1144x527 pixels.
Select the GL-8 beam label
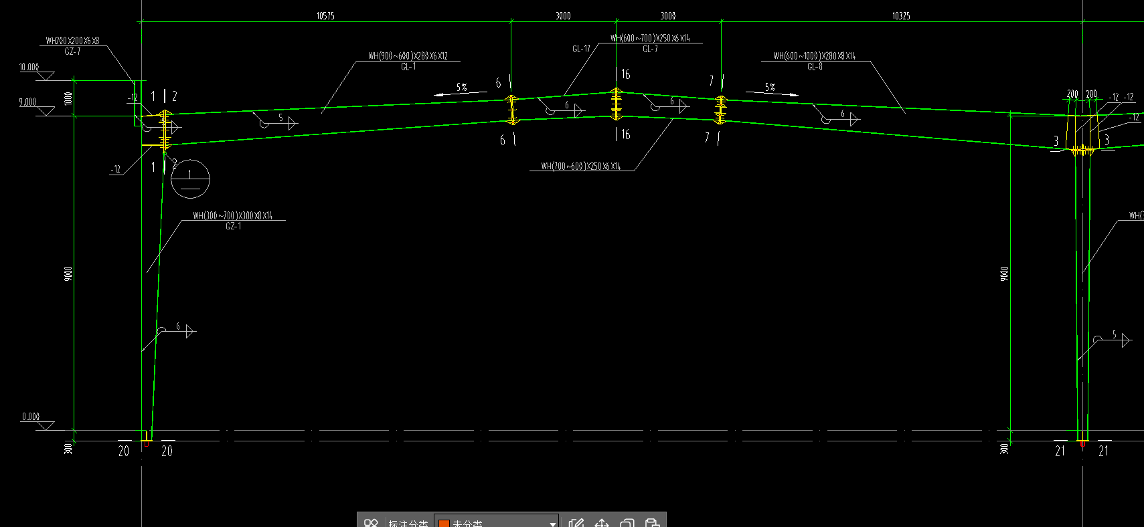[814, 66]
